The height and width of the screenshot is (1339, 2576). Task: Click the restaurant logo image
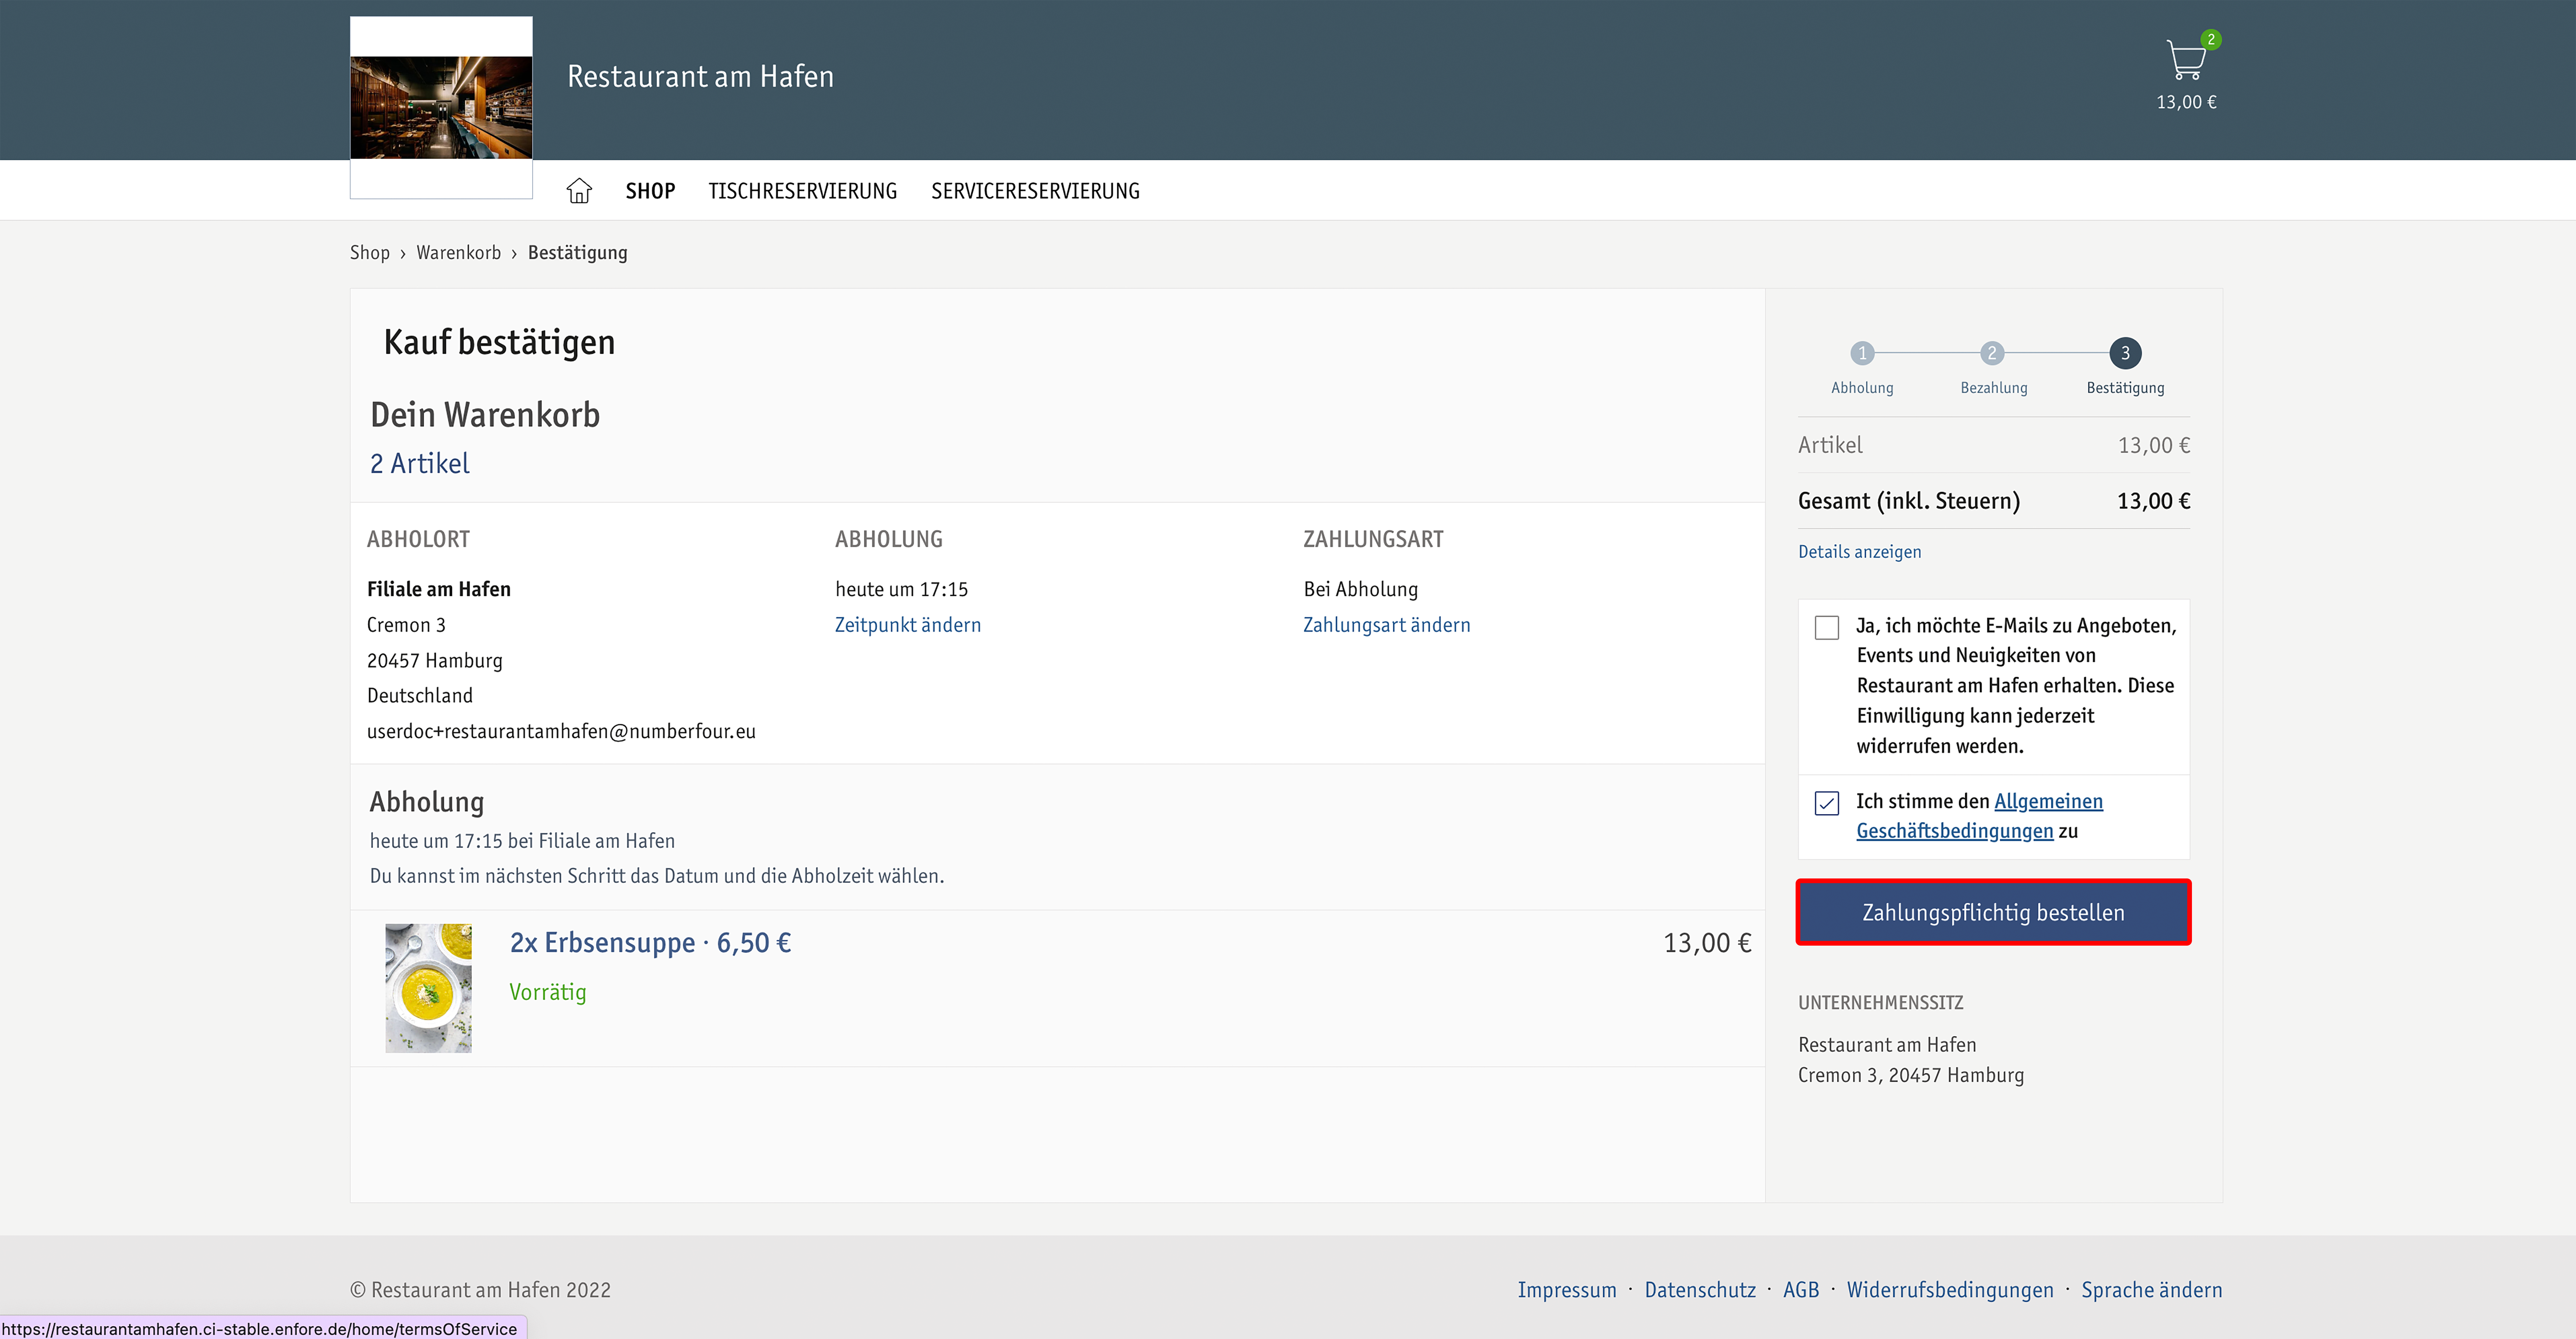441,107
